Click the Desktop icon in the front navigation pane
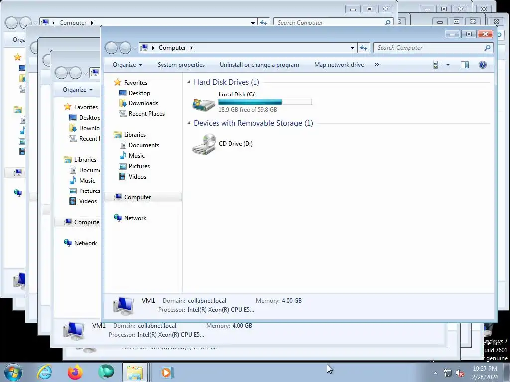The height and width of the screenshot is (382, 510). [123, 93]
